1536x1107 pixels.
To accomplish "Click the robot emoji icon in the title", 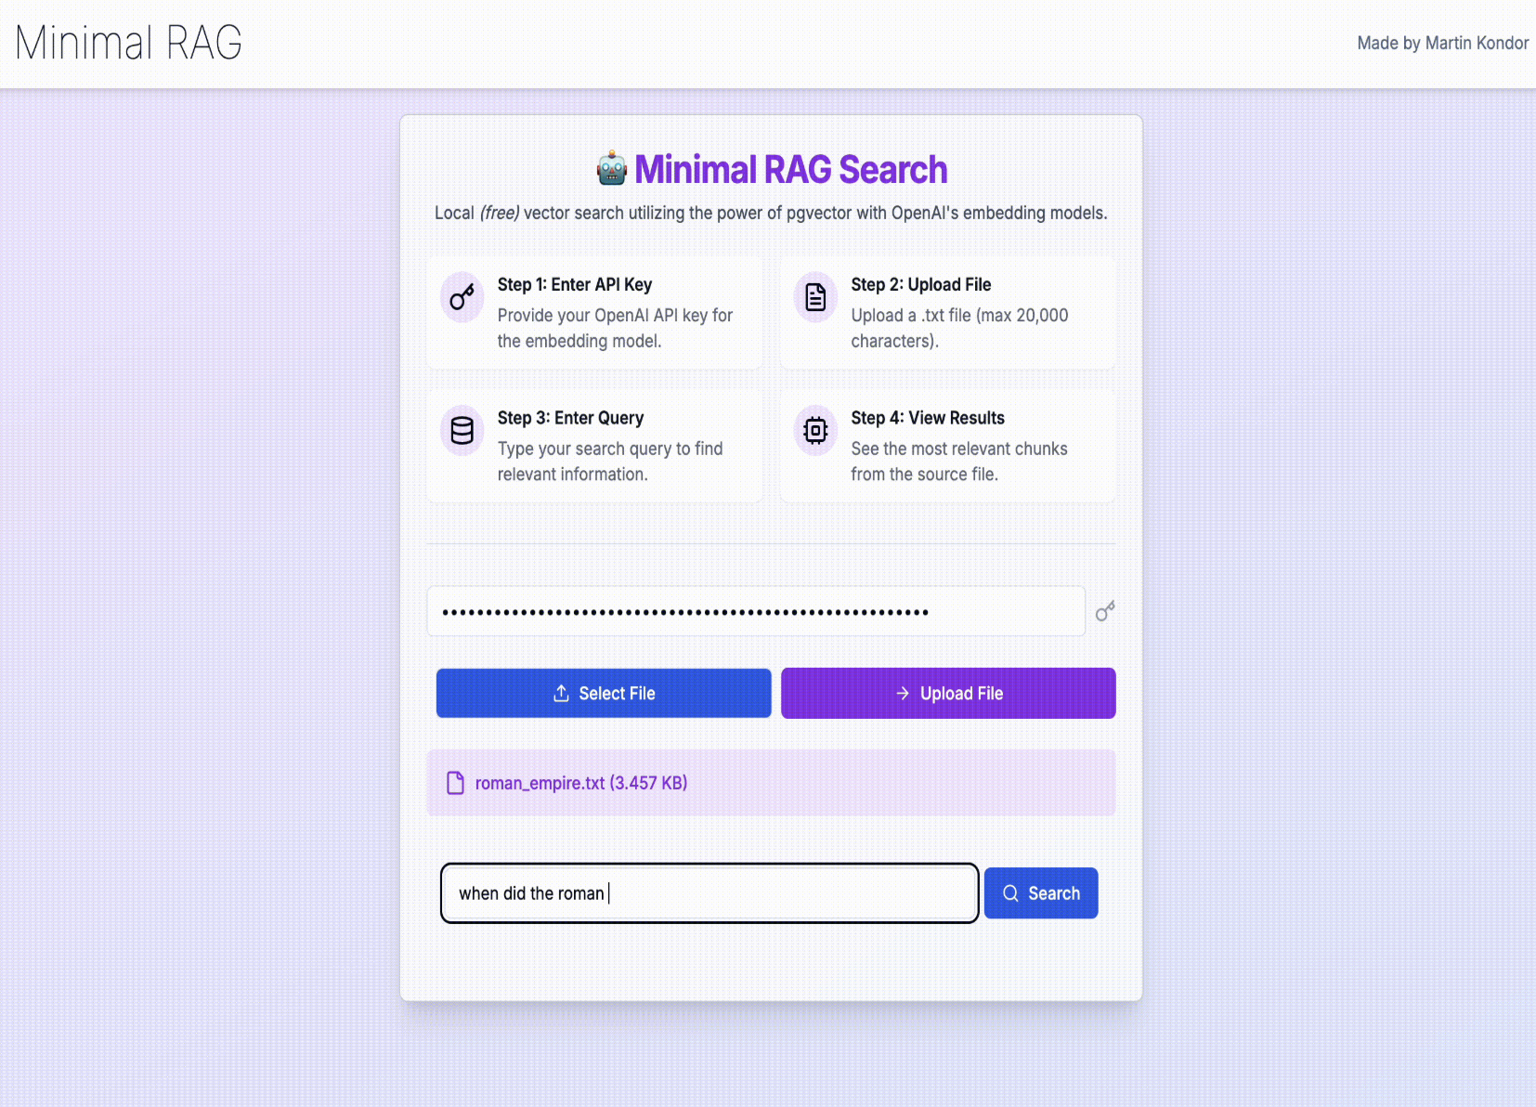I will point(612,169).
